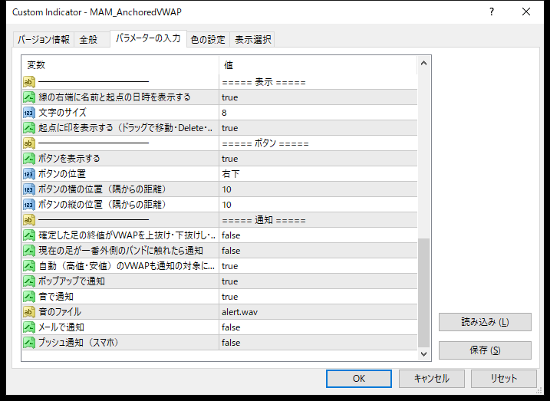
Task: Click the icon beside 線の右端に名前と起点の日時を表示する
Action: click(29, 97)
